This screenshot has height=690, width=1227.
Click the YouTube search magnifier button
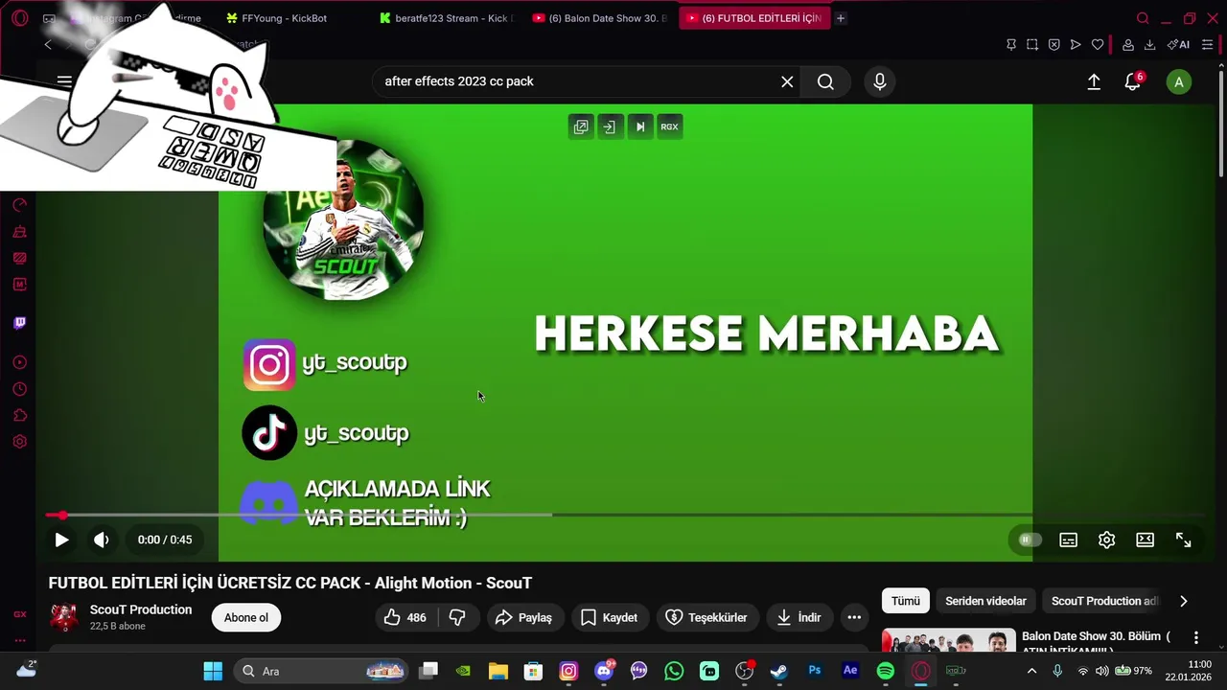825,81
